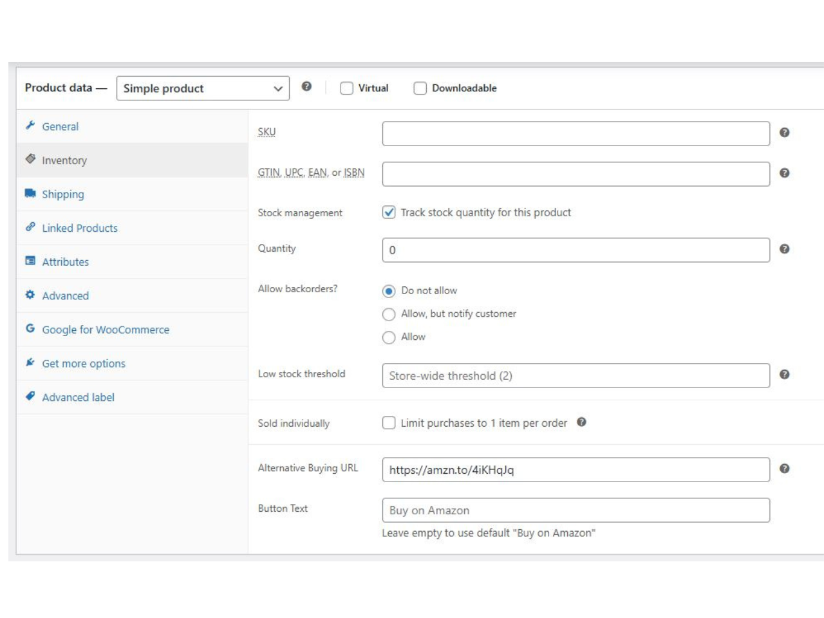Open the help tooltip next to SKU field
The height and width of the screenshot is (618, 824).
[783, 133]
